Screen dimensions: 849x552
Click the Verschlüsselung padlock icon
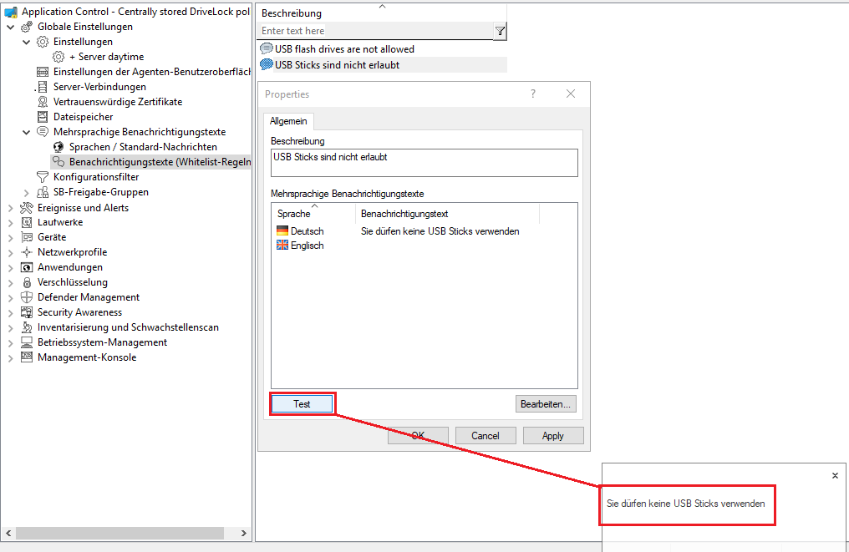tap(27, 282)
